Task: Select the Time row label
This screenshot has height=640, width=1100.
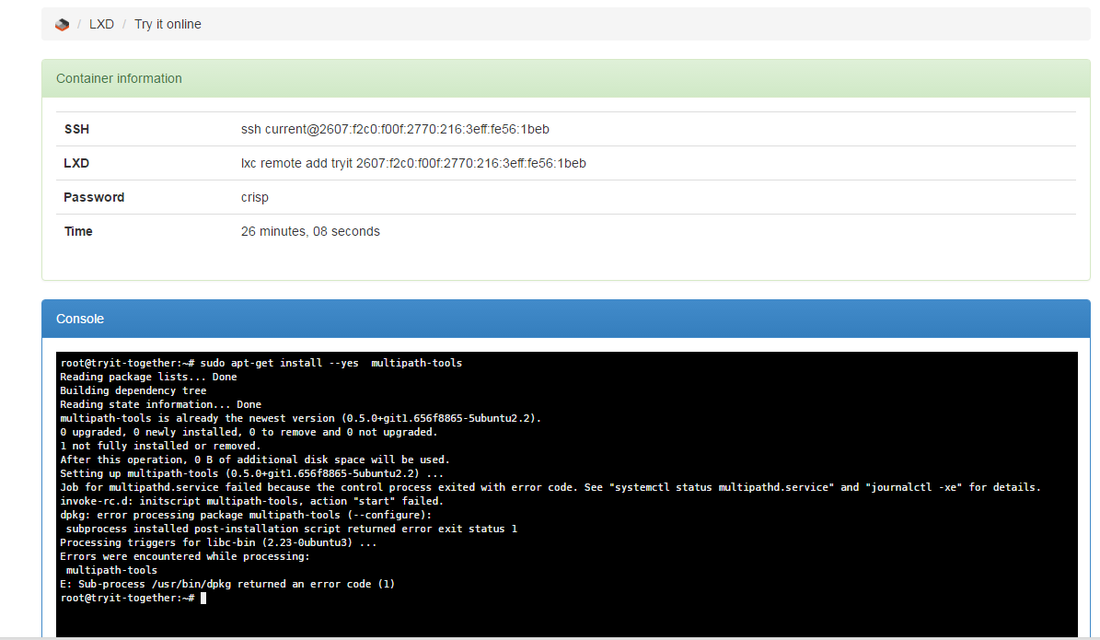Action: (x=78, y=231)
